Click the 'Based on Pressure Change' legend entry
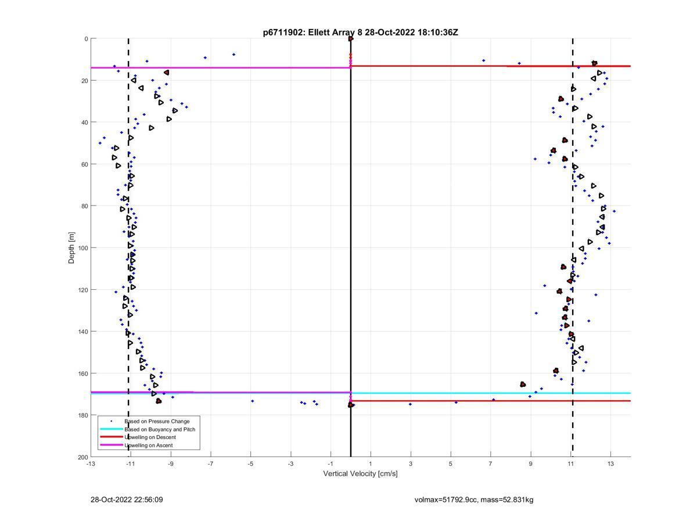This screenshot has width=697, height=514. coord(157,421)
